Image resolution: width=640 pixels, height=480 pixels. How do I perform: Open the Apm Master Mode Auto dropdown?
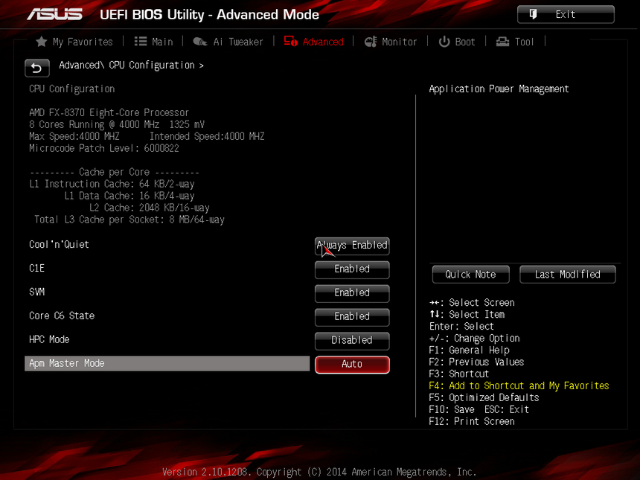pos(352,365)
